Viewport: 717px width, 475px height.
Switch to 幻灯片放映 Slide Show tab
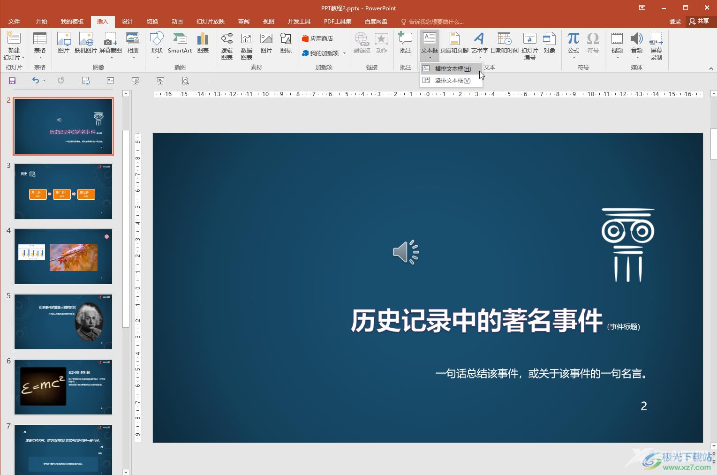[x=211, y=22]
